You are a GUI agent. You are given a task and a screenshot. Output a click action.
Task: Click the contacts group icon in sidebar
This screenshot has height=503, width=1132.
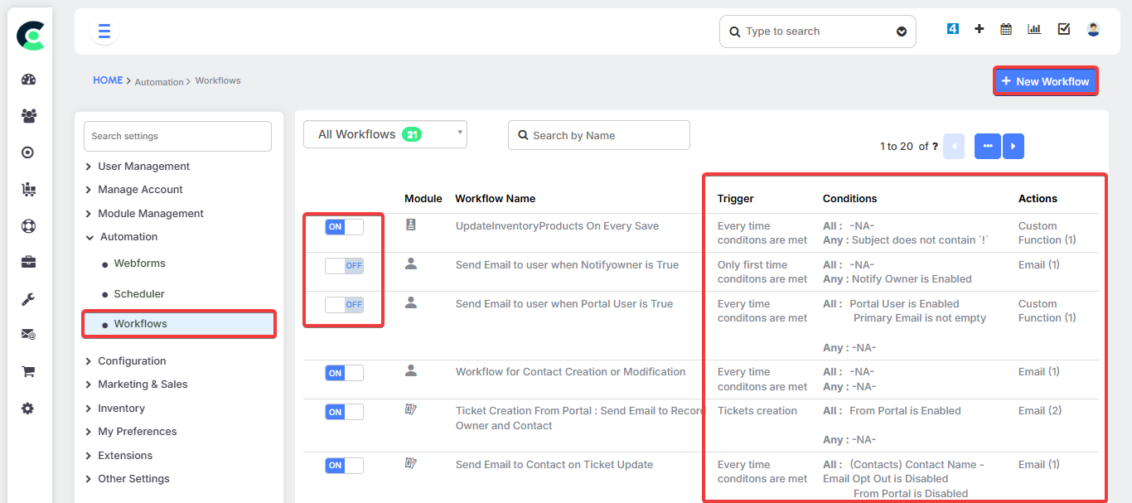pos(29,116)
